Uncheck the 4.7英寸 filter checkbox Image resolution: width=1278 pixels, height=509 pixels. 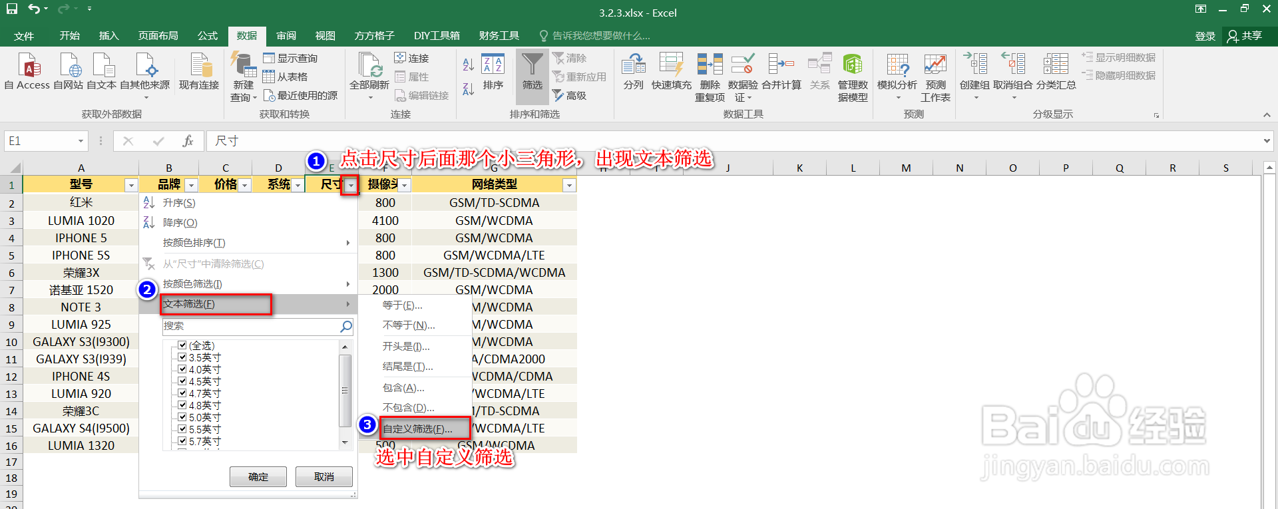pyautogui.click(x=182, y=393)
